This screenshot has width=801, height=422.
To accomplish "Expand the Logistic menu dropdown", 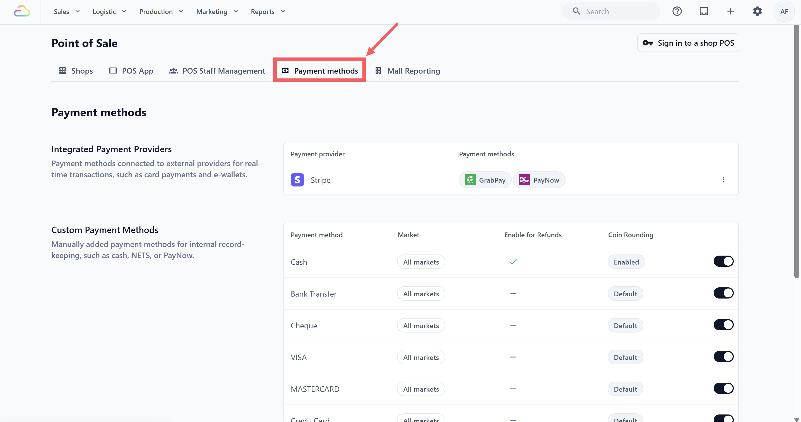I will click(x=109, y=11).
